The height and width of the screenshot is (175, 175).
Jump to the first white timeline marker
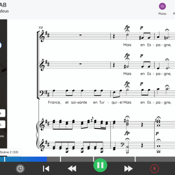coord(4,159)
